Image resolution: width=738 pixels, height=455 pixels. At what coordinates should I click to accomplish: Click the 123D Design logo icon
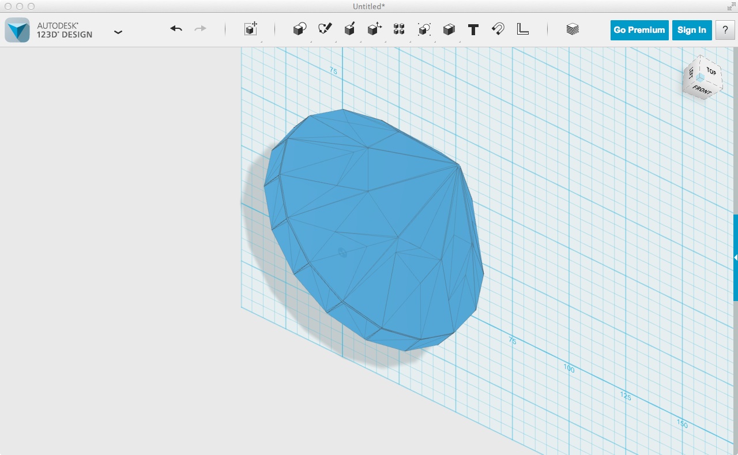coord(17,30)
